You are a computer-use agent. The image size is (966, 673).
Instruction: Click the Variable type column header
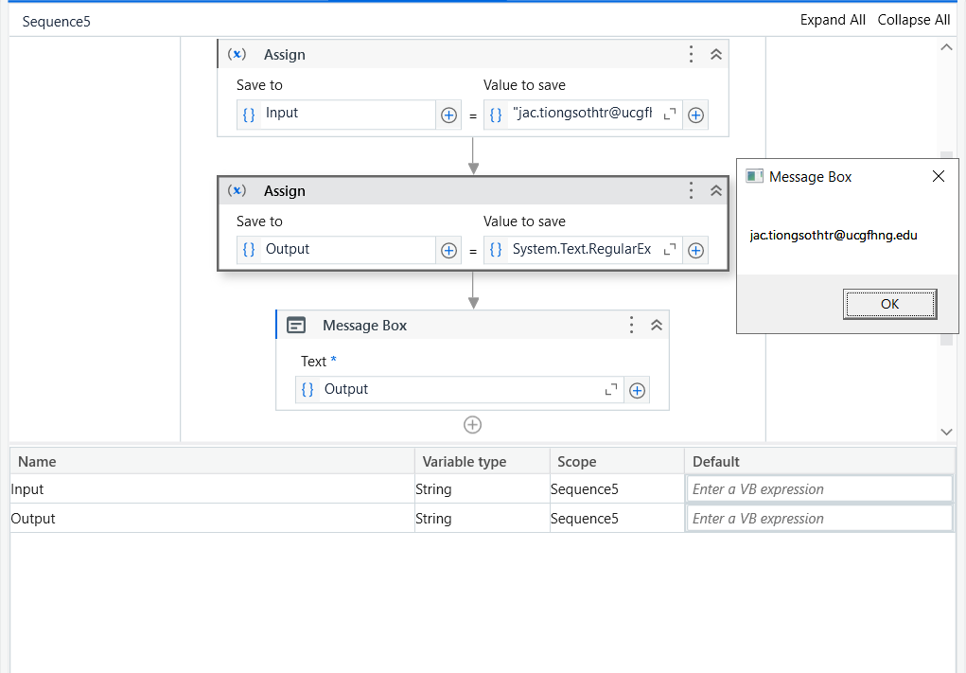click(x=482, y=462)
